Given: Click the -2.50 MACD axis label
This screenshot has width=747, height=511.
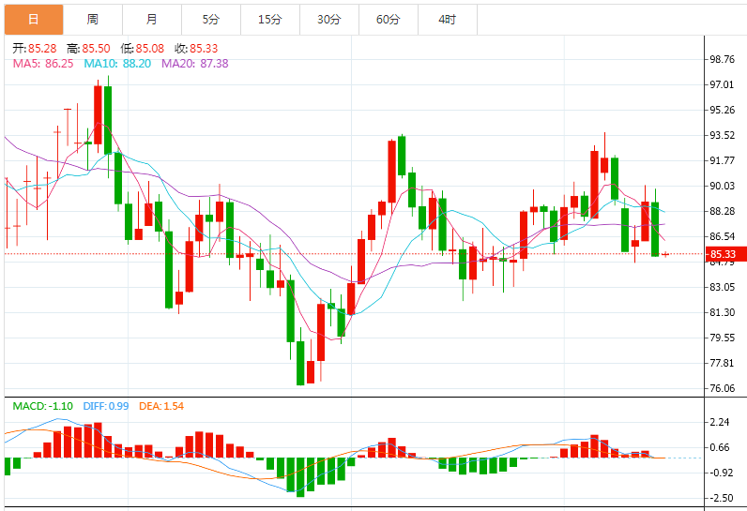Looking at the screenshot, I should click(722, 498).
